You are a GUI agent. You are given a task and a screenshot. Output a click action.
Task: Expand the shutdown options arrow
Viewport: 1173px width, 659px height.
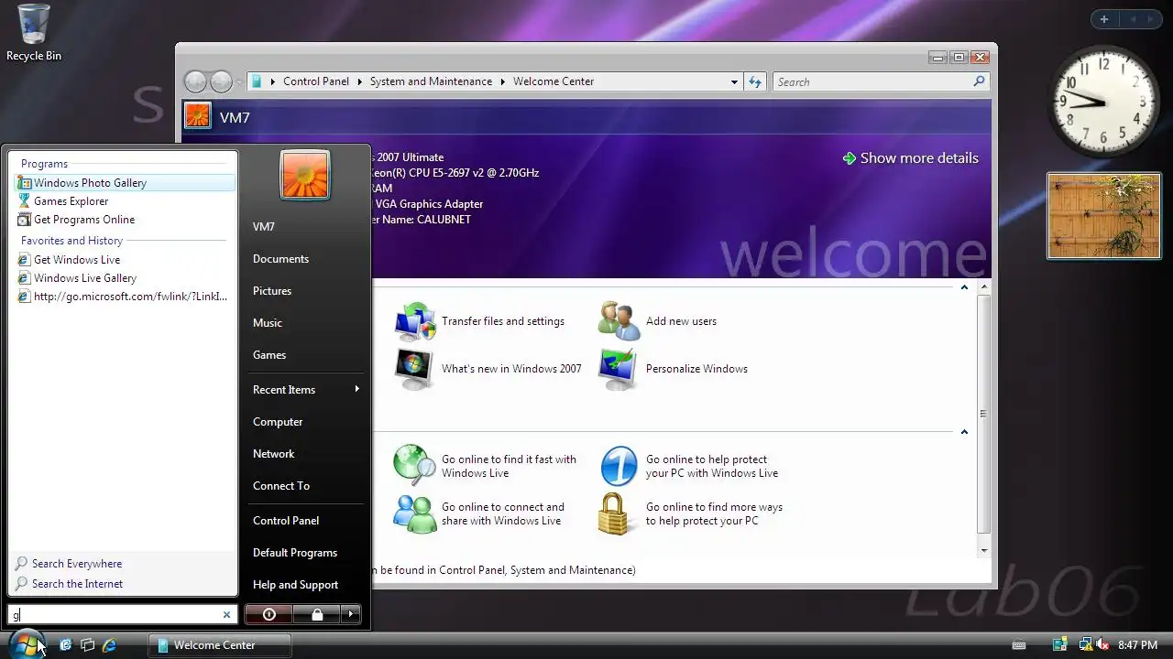tap(351, 614)
